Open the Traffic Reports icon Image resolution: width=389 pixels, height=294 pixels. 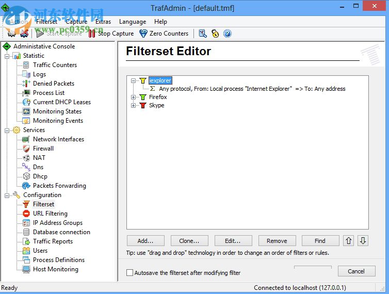click(26, 241)
